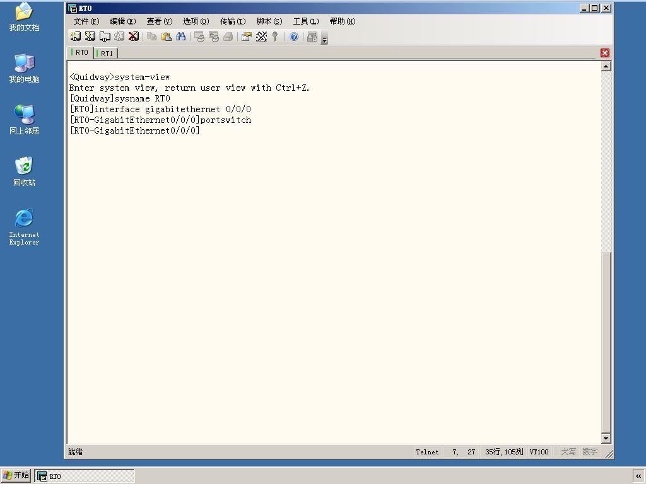Click the Paste clipboard icon

[x=166, y=37]
